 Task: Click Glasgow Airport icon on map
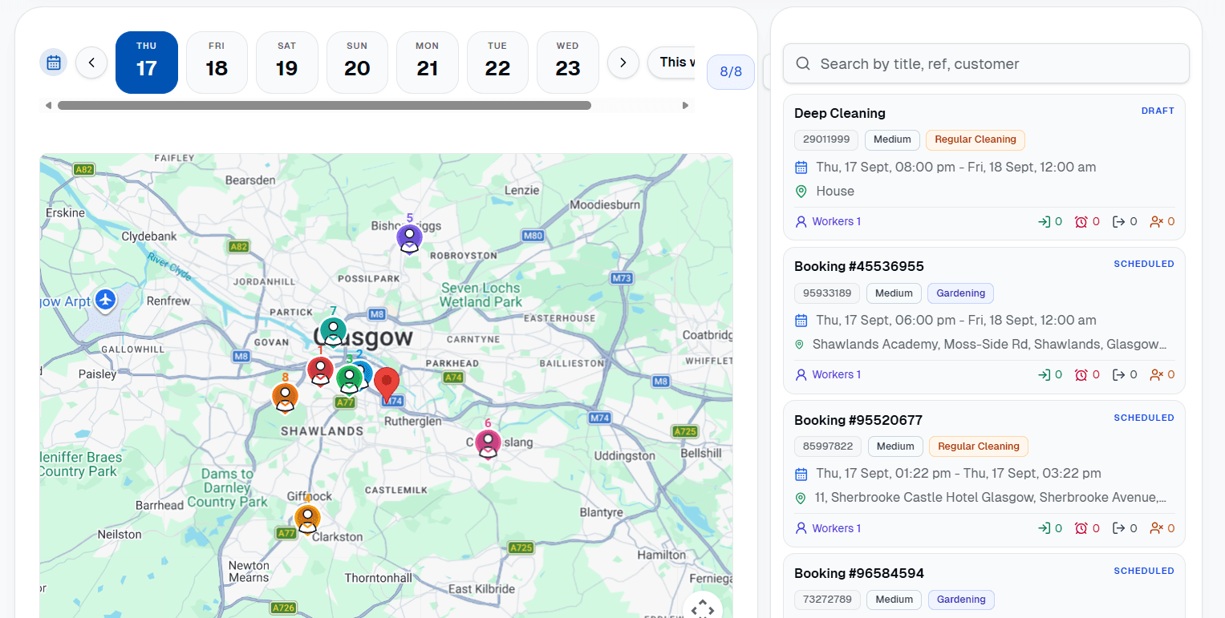pyautogui.click(x=105, y=299)
